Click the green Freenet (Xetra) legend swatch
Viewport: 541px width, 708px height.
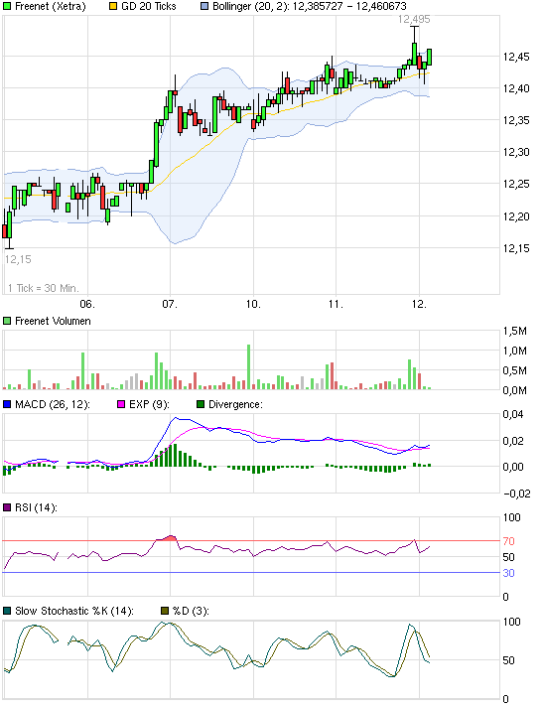point(7,6)
